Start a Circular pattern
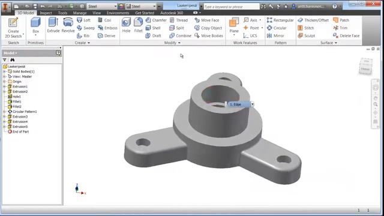384x216 pixels. coord(277,28)
